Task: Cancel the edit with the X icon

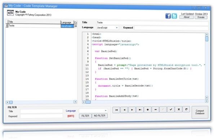Action: coord(179,109)
